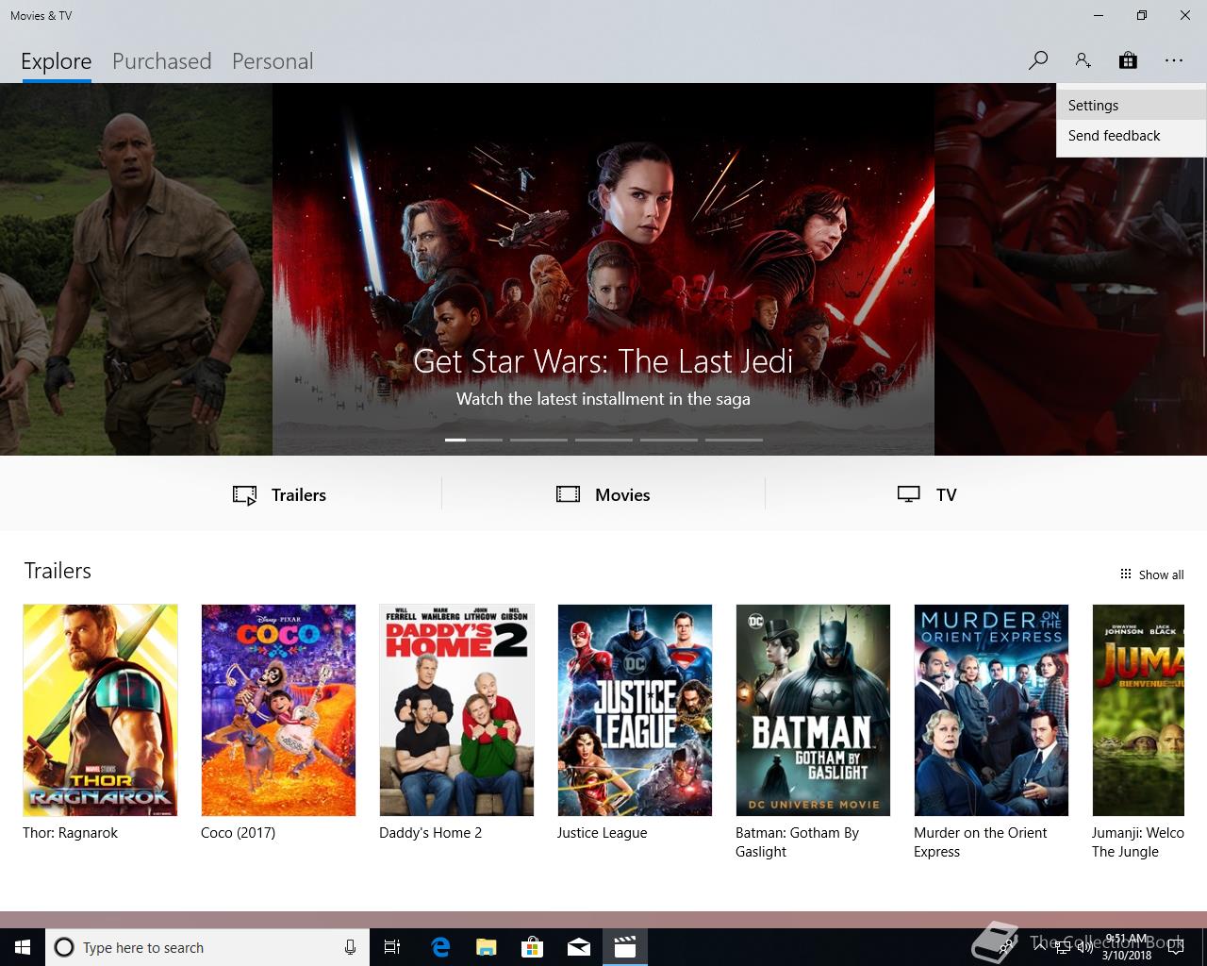The image size is (1207, 966).
Task: Open the Mail app from the taskbar
Action: (x=579, y=947)
